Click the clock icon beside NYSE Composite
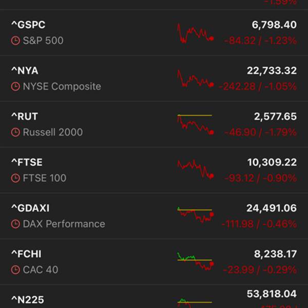308x308 pixels. pos(15,86)
